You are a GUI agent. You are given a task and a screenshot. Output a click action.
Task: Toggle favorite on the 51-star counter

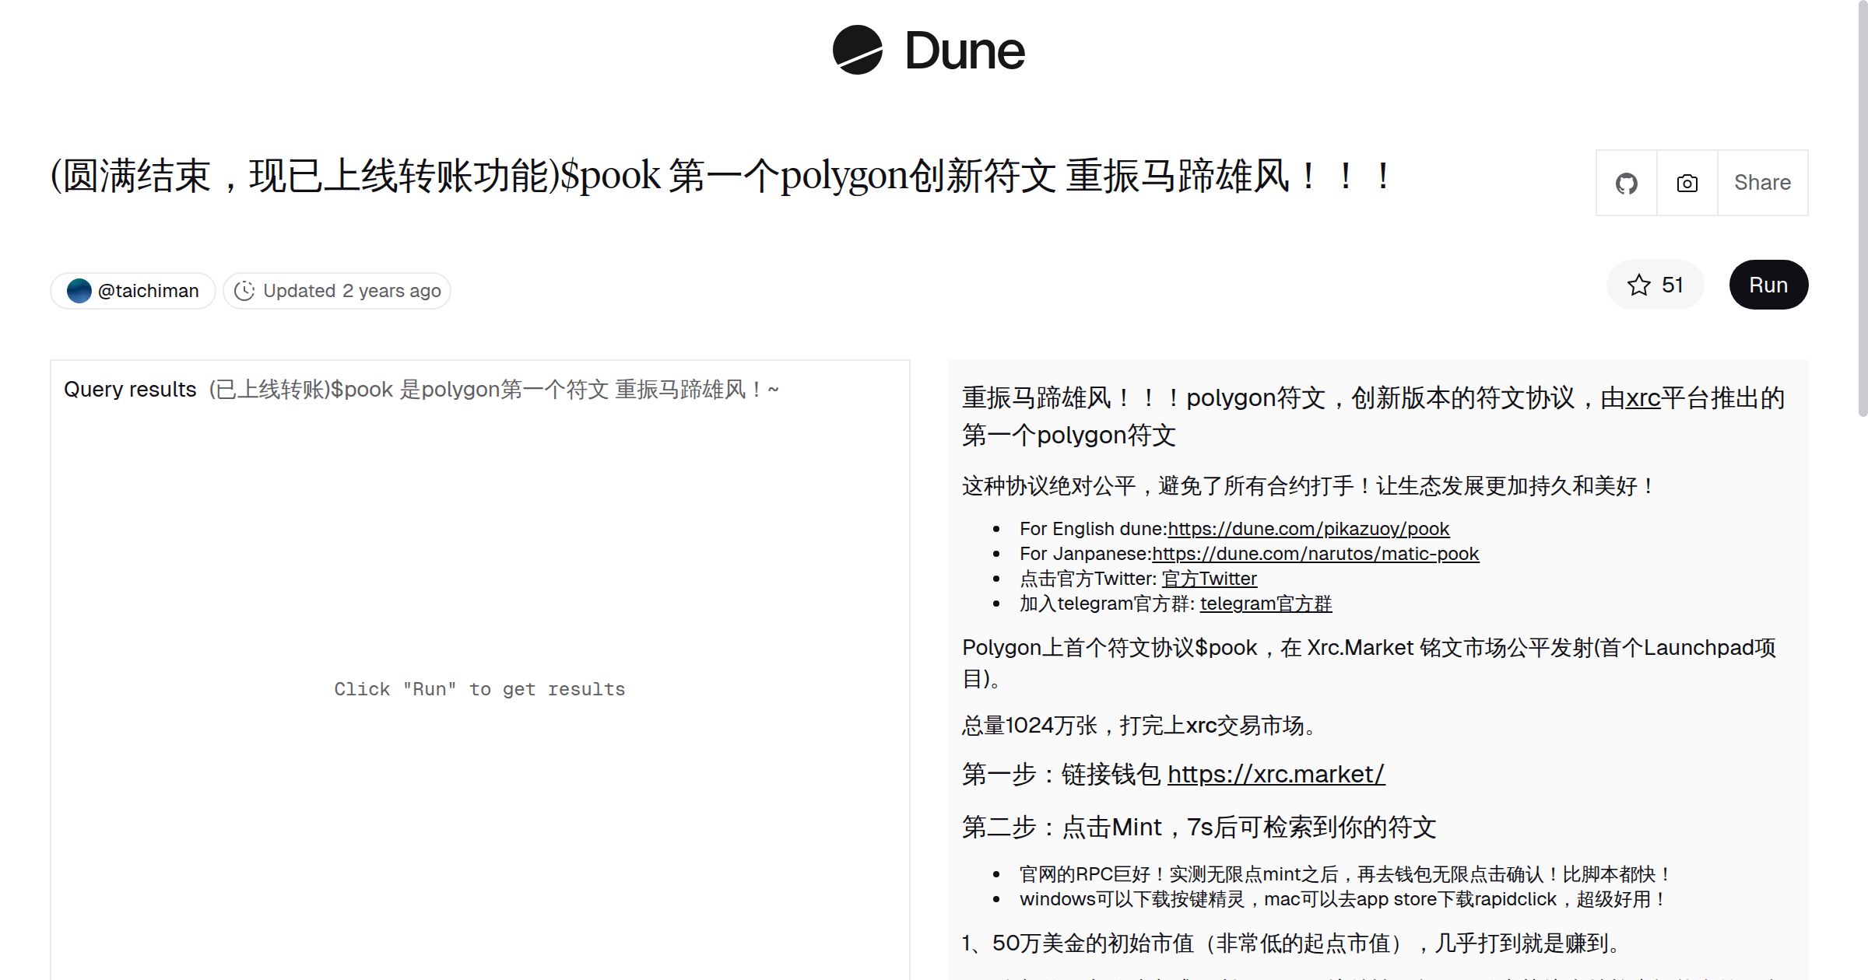pos(1656,285)
